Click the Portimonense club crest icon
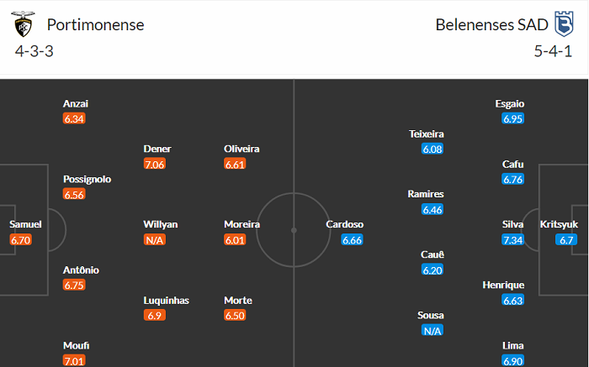The width and height of the screenshot is (589, 367). click(x=22, y=25)
